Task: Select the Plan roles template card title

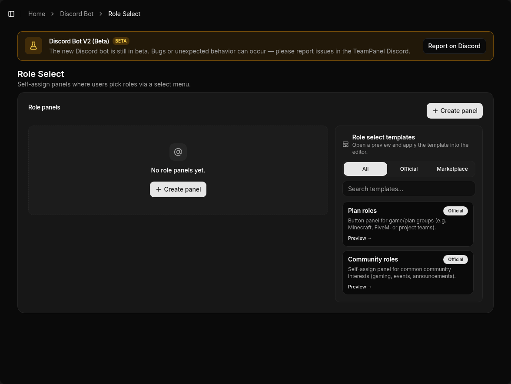Action: pos(362,211)
